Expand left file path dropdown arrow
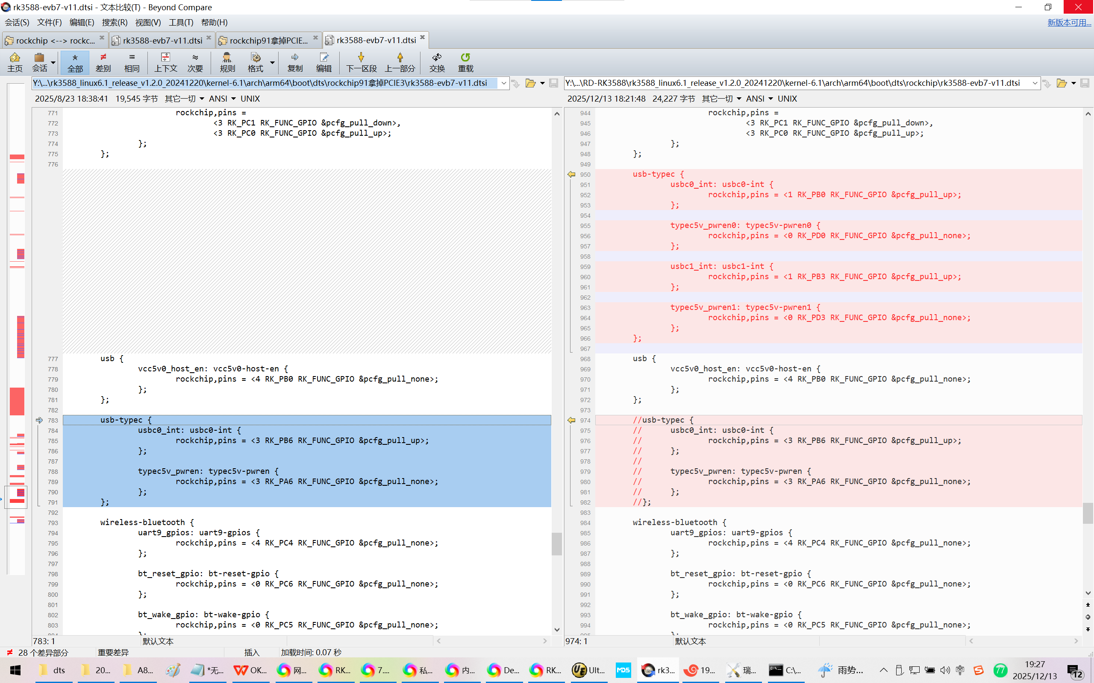1094x683 pixels. [503, 83]
